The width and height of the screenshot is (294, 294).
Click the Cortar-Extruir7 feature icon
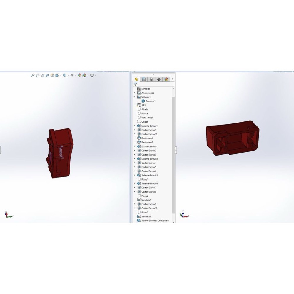(139, 188)
